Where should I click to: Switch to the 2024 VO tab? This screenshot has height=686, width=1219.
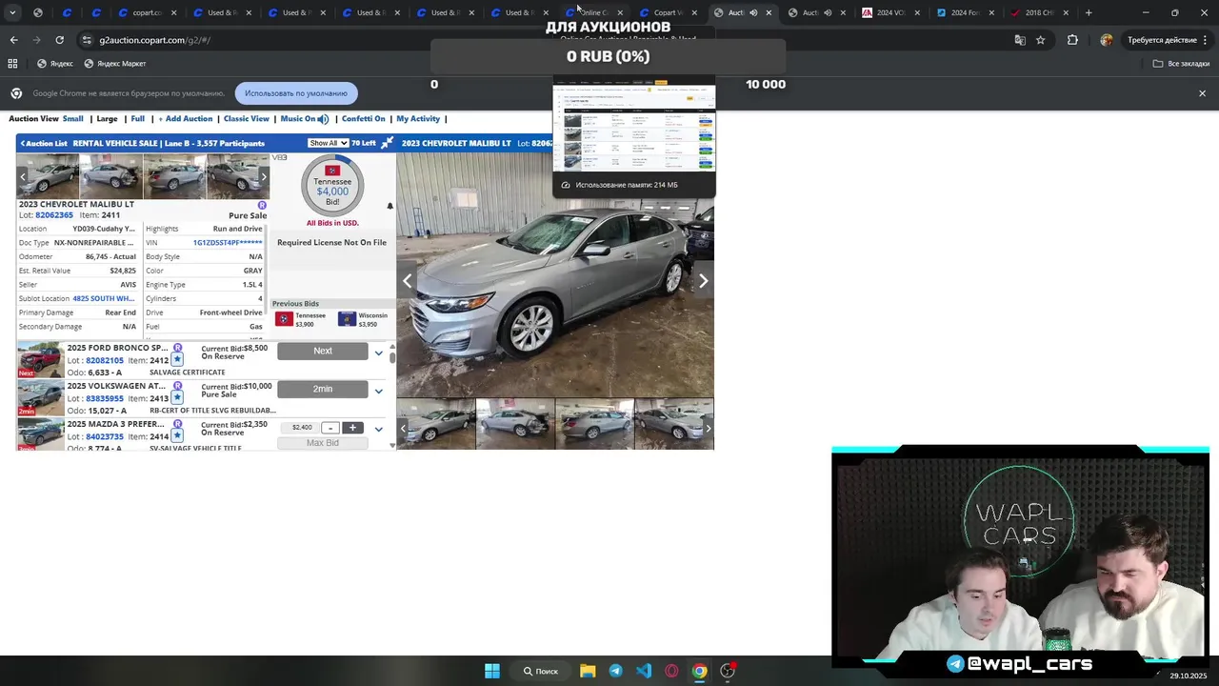(890, 12)
